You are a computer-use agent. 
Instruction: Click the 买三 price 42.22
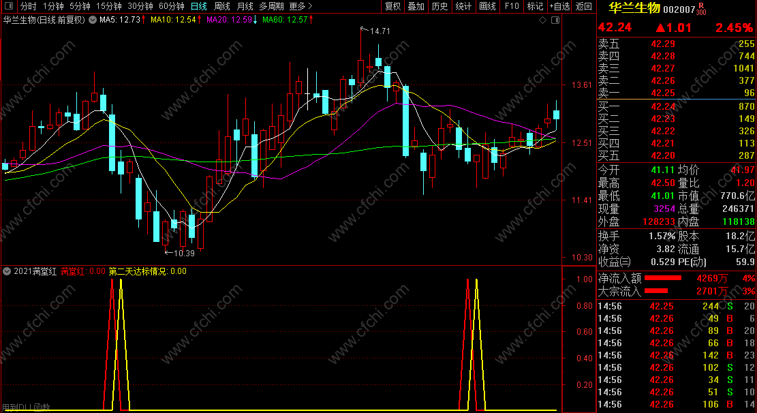(663, 131)
